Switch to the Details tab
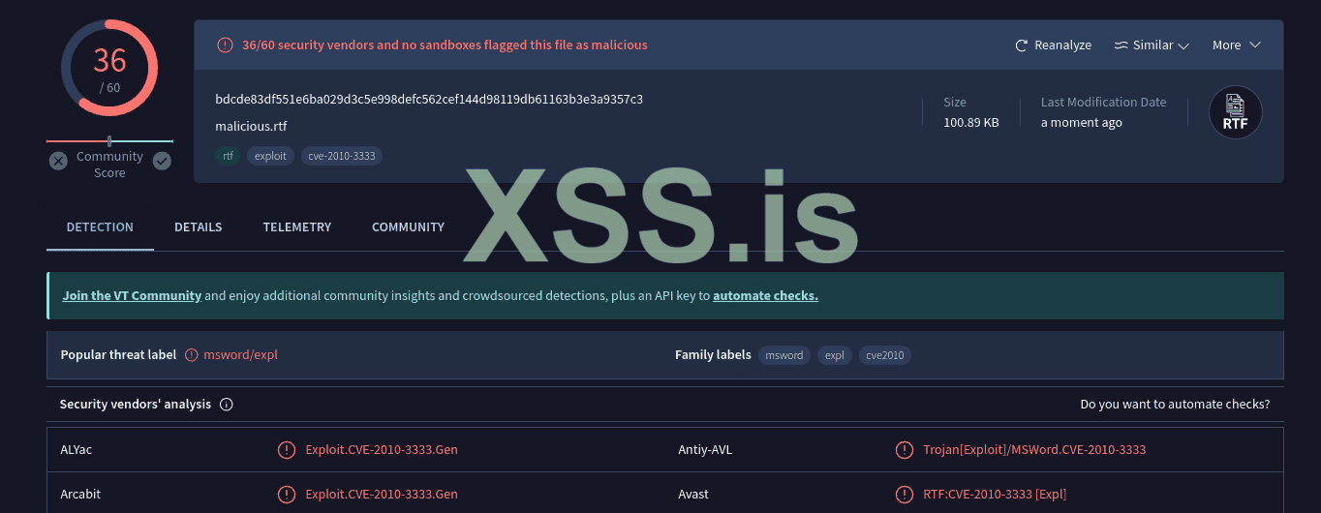Image resolution: width=1321 pixels, height=513 pixels. (198, 227)
